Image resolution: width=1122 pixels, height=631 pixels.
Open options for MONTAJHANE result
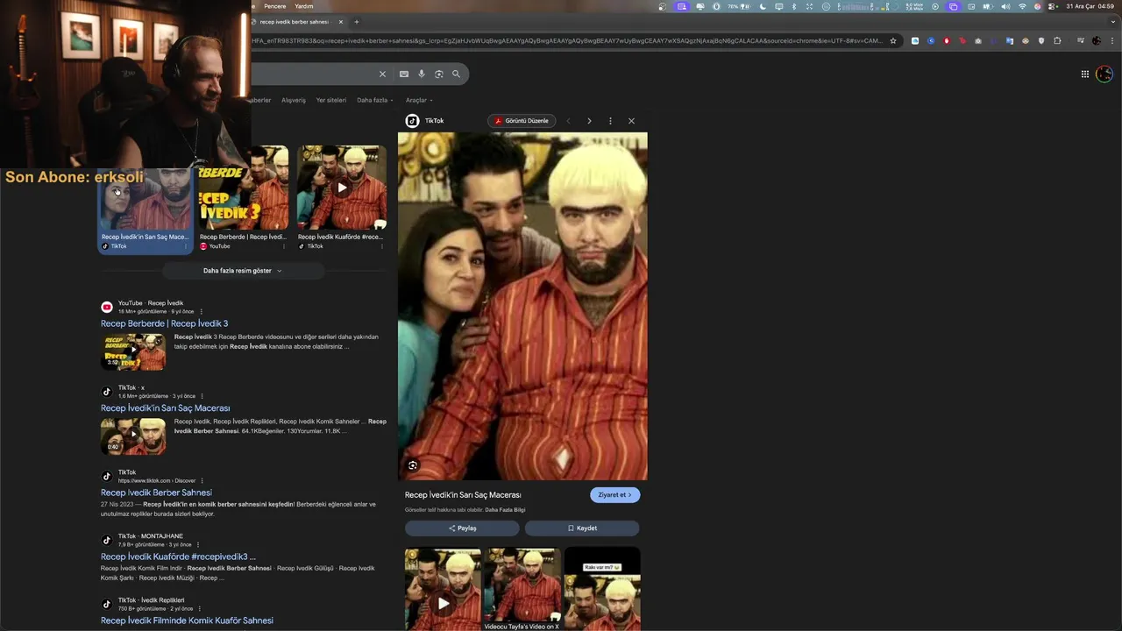(198, 544)
